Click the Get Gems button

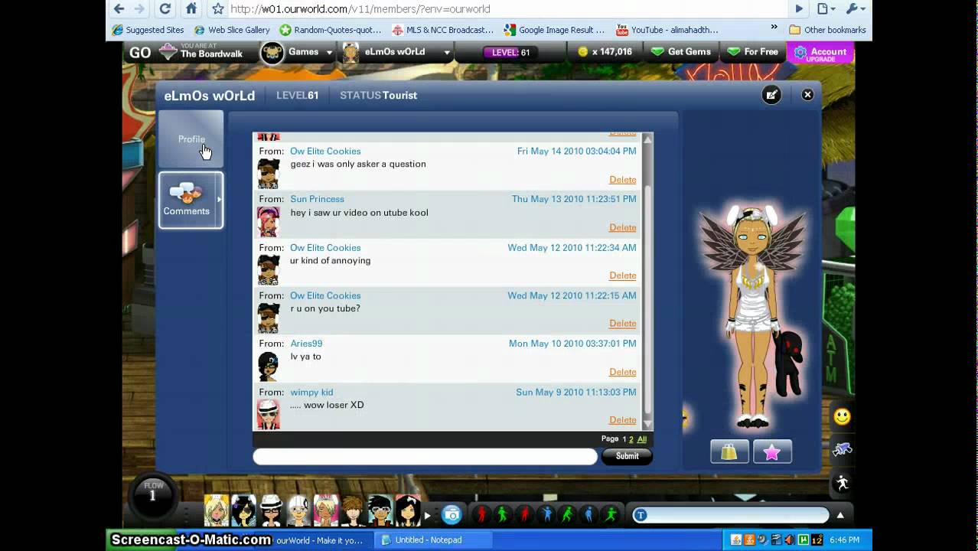pos(681,51)
